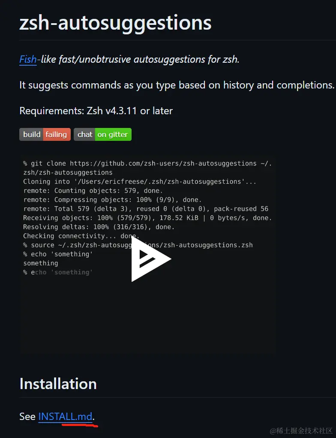Click the 'Resolving deltas' terminal line

[99, 227]
